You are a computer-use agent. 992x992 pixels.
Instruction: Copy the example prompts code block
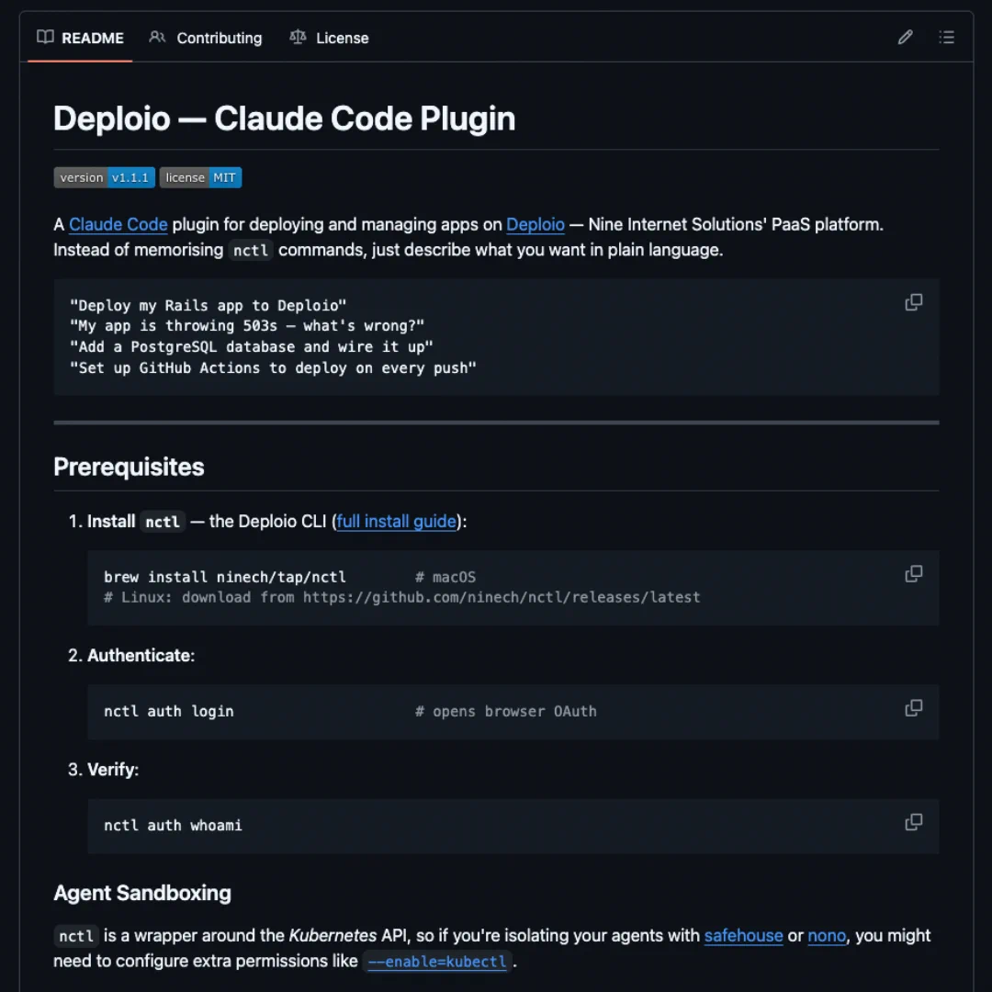point(913,302)
